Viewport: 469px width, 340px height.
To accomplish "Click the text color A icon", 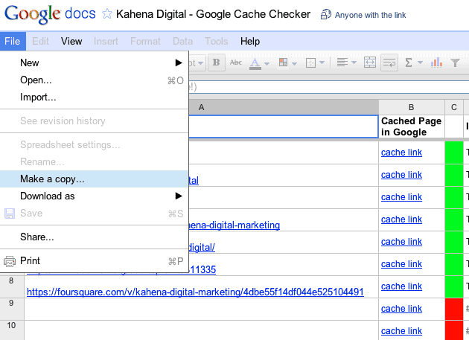I will pyautogui.click(x=255, y=63).
